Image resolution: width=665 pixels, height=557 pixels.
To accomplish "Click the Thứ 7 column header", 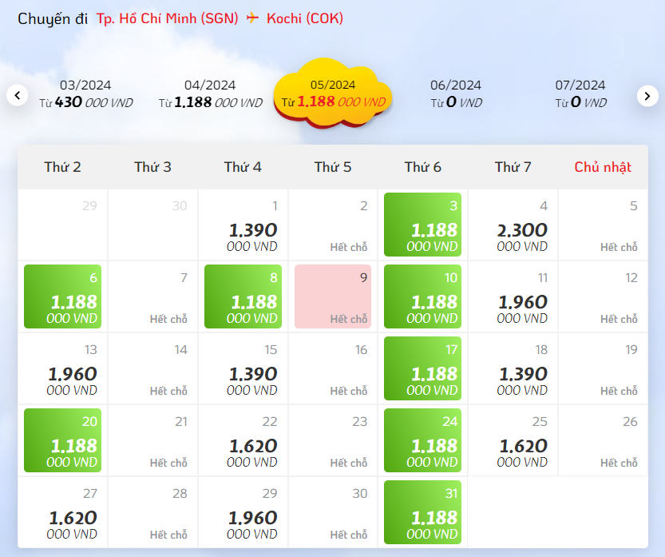I will (513, 167).
